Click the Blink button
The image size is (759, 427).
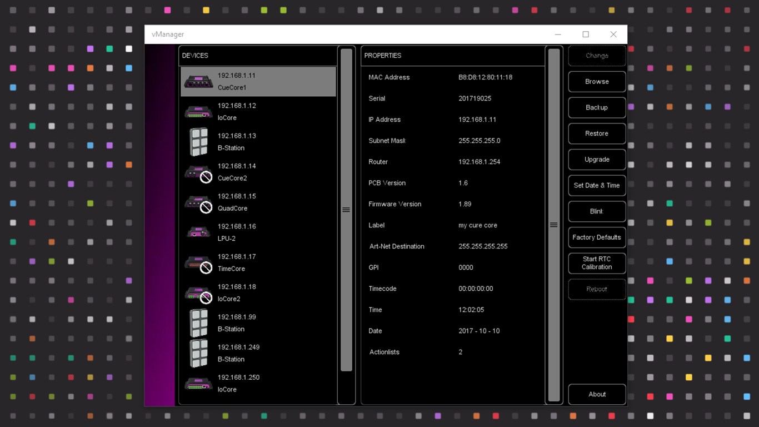click(x=597, y=211)
